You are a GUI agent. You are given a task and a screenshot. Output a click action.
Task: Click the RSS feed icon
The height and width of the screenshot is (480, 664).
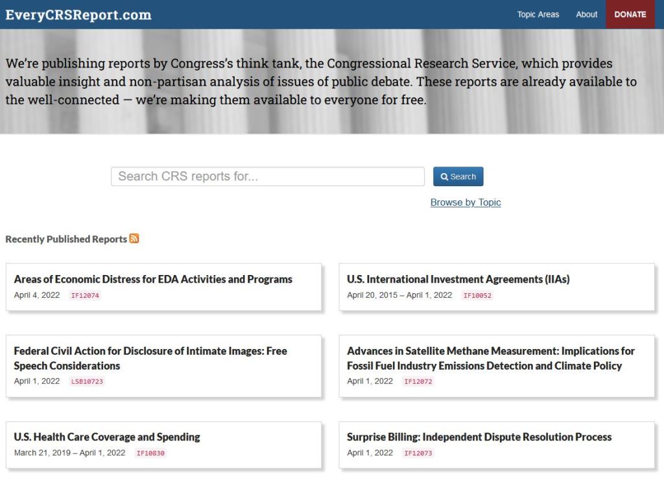(x=134, y=239)
